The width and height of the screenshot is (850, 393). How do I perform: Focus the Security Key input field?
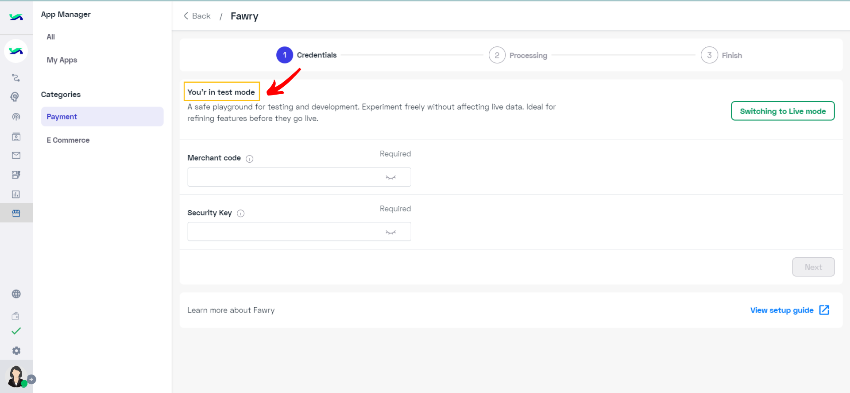299,232
